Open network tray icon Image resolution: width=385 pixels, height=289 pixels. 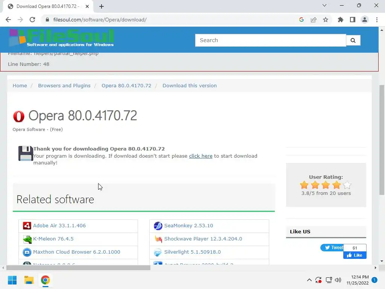pos(329,280)
